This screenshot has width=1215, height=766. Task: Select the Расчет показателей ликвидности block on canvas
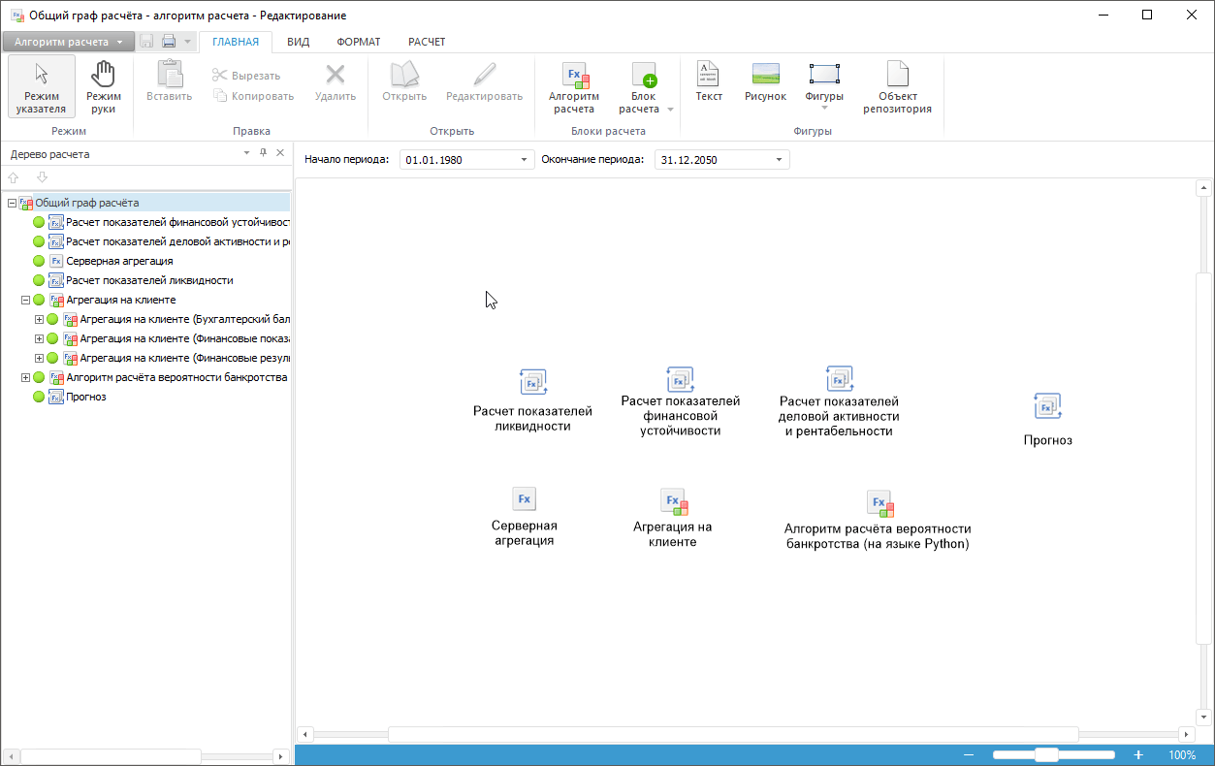pos(532,399)
